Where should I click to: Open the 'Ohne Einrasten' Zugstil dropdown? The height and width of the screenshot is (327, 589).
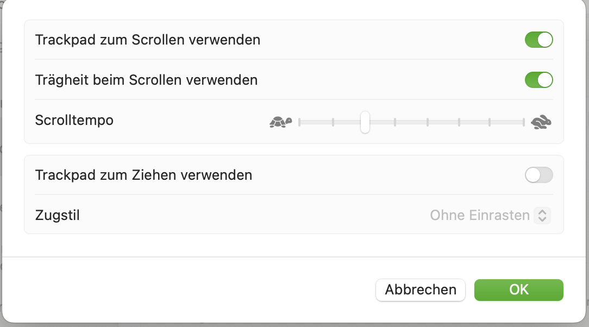click(x=490, y=216)
